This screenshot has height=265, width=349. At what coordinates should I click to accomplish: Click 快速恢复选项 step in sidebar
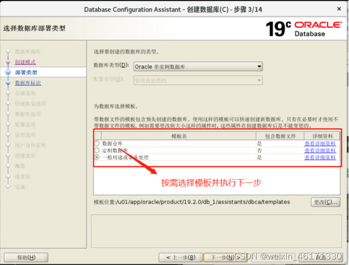coord(30,104)
